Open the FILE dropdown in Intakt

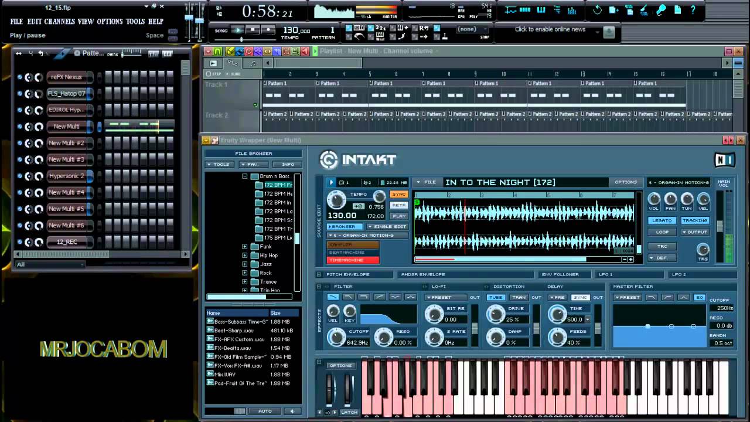427,182
